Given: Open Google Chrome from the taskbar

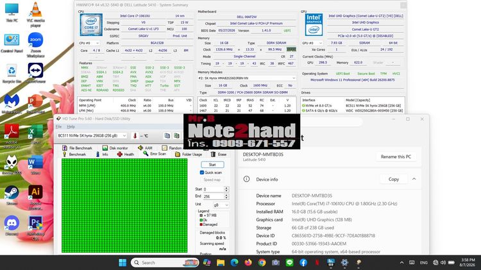Looking at the screenshot, I should pos(262,263).
